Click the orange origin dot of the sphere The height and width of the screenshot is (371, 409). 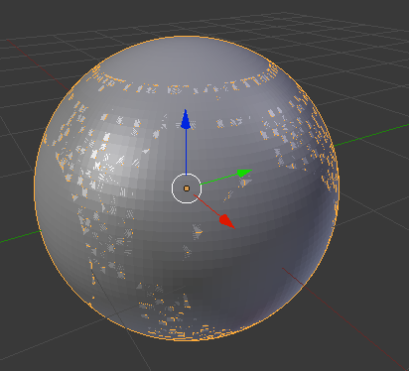pos(187,188)
